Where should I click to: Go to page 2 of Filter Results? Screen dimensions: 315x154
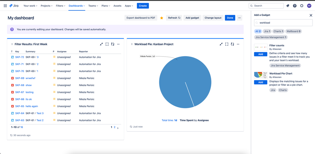pos(115,127)
